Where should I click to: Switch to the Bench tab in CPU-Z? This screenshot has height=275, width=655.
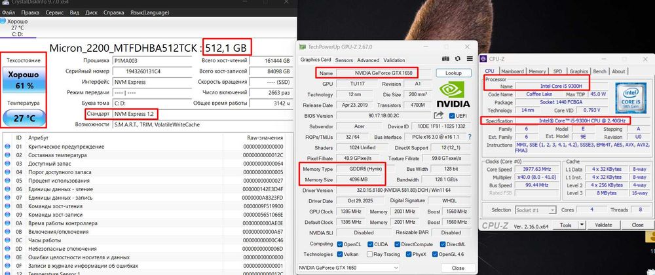pos(599,71)
